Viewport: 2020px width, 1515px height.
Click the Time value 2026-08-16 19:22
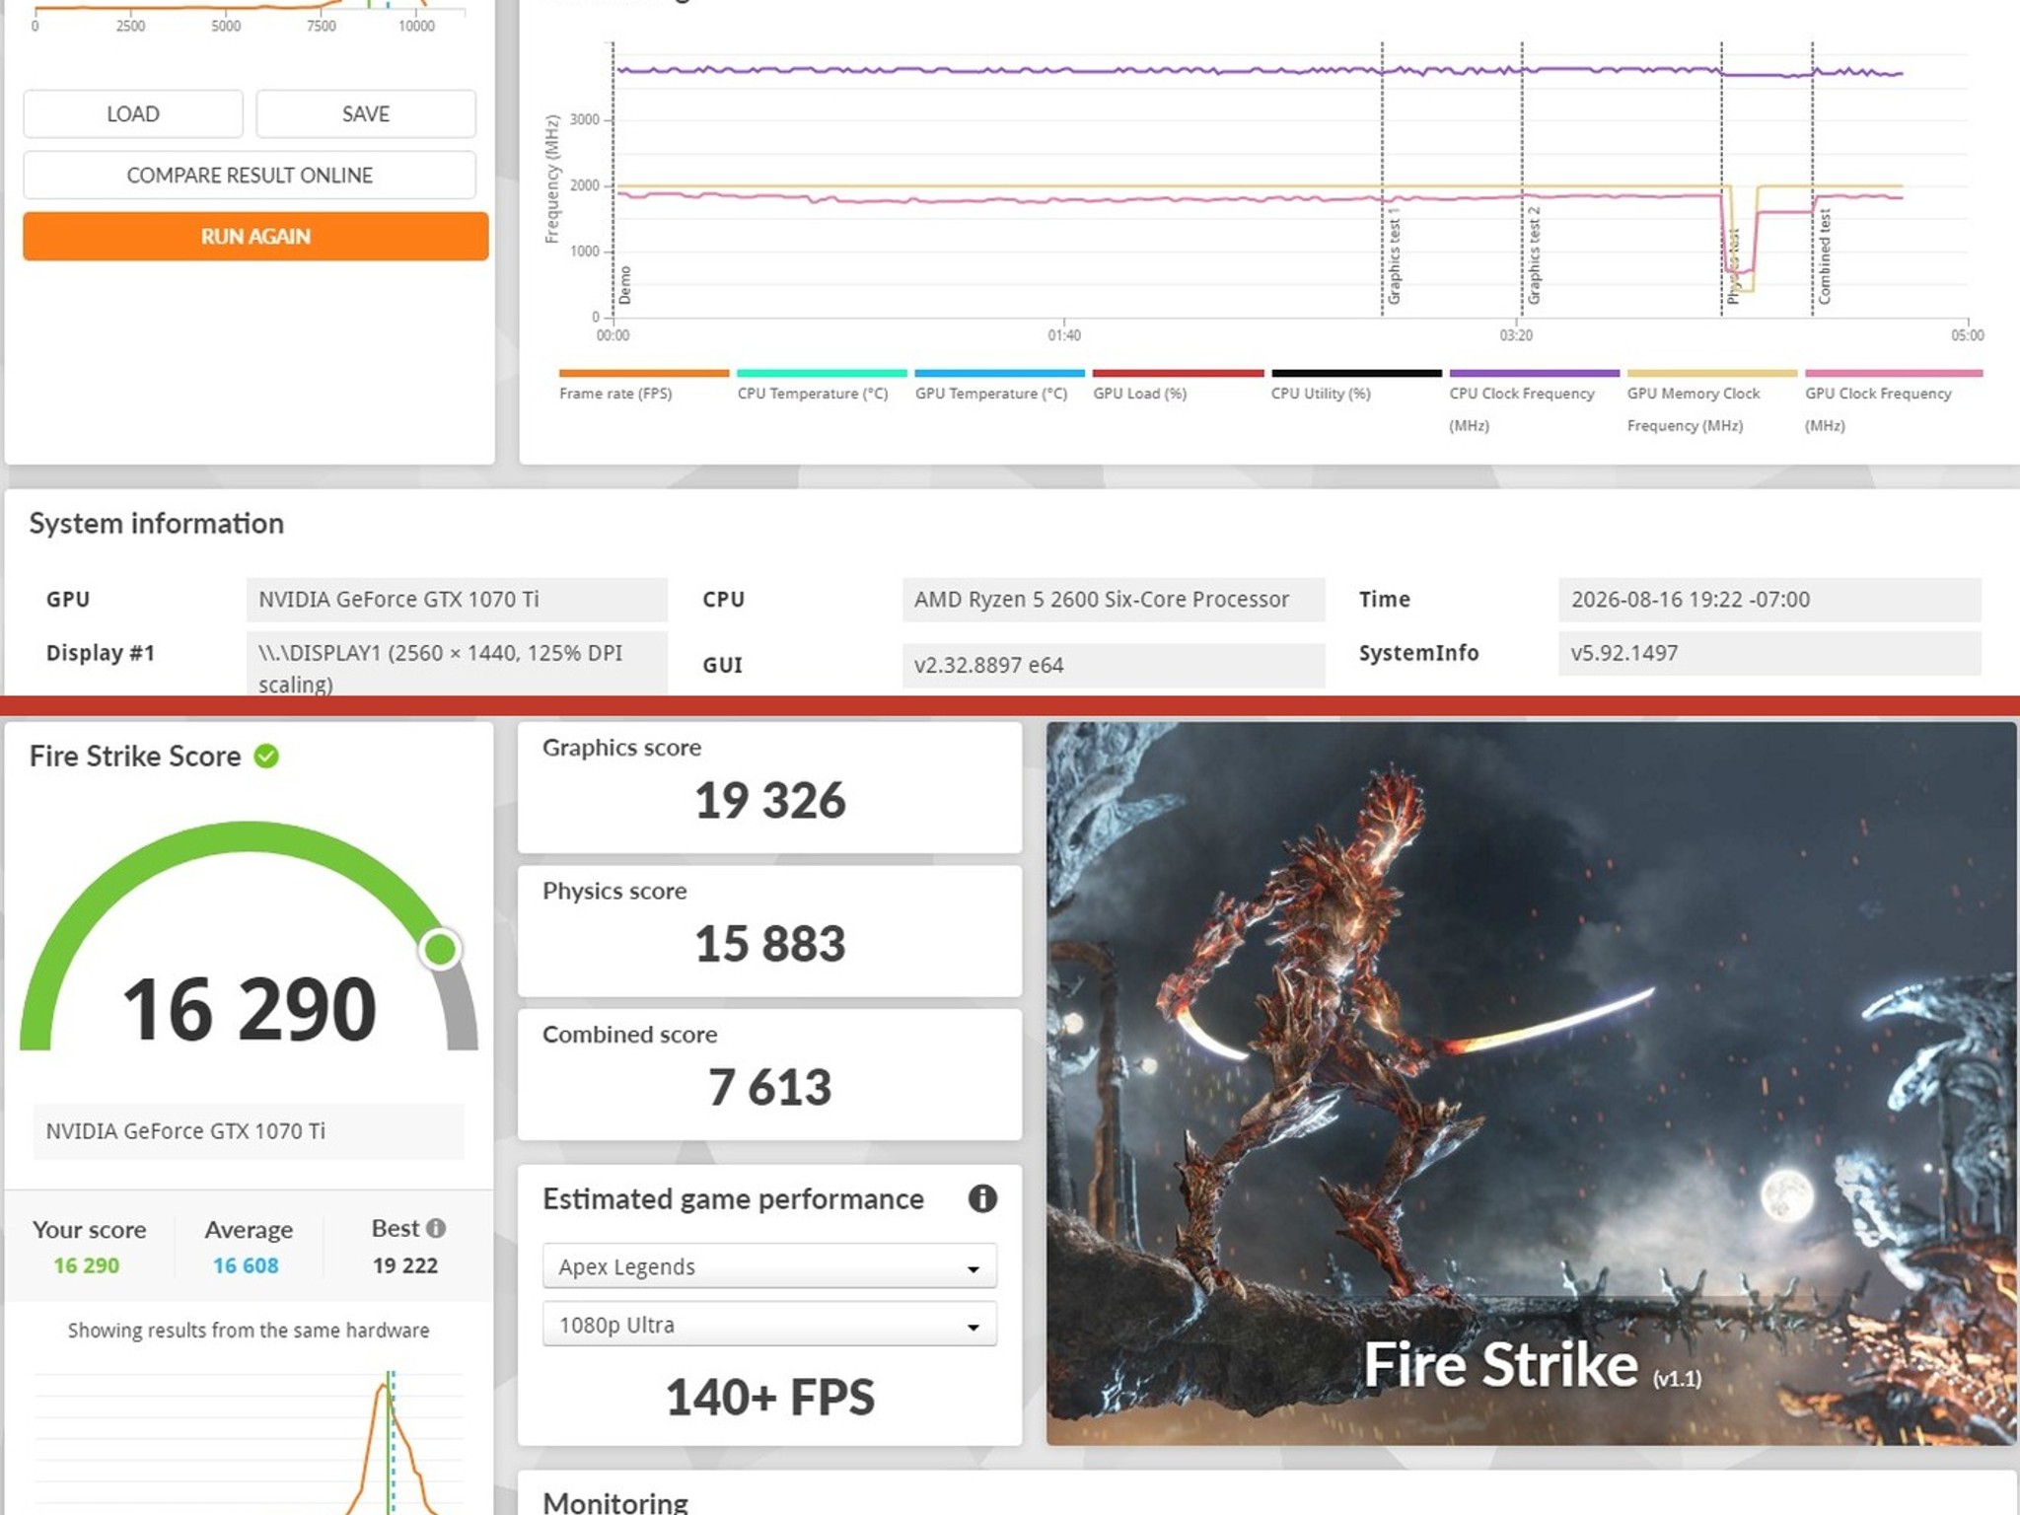(1769, 600)
